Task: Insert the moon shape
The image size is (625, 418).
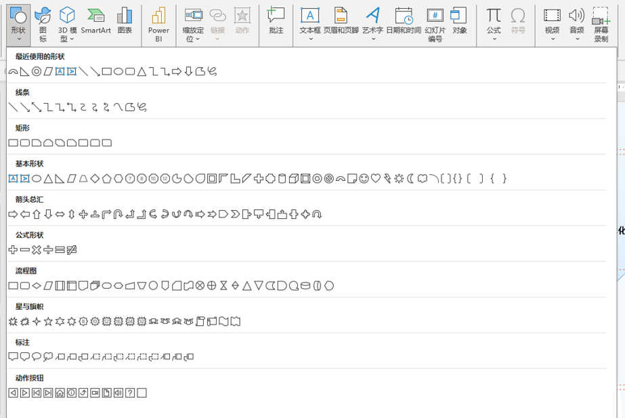Action: (410, 179)
